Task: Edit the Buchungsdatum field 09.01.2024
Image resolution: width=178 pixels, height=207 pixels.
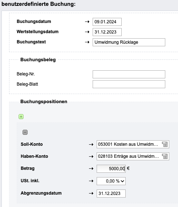Action: coord(107,22)
